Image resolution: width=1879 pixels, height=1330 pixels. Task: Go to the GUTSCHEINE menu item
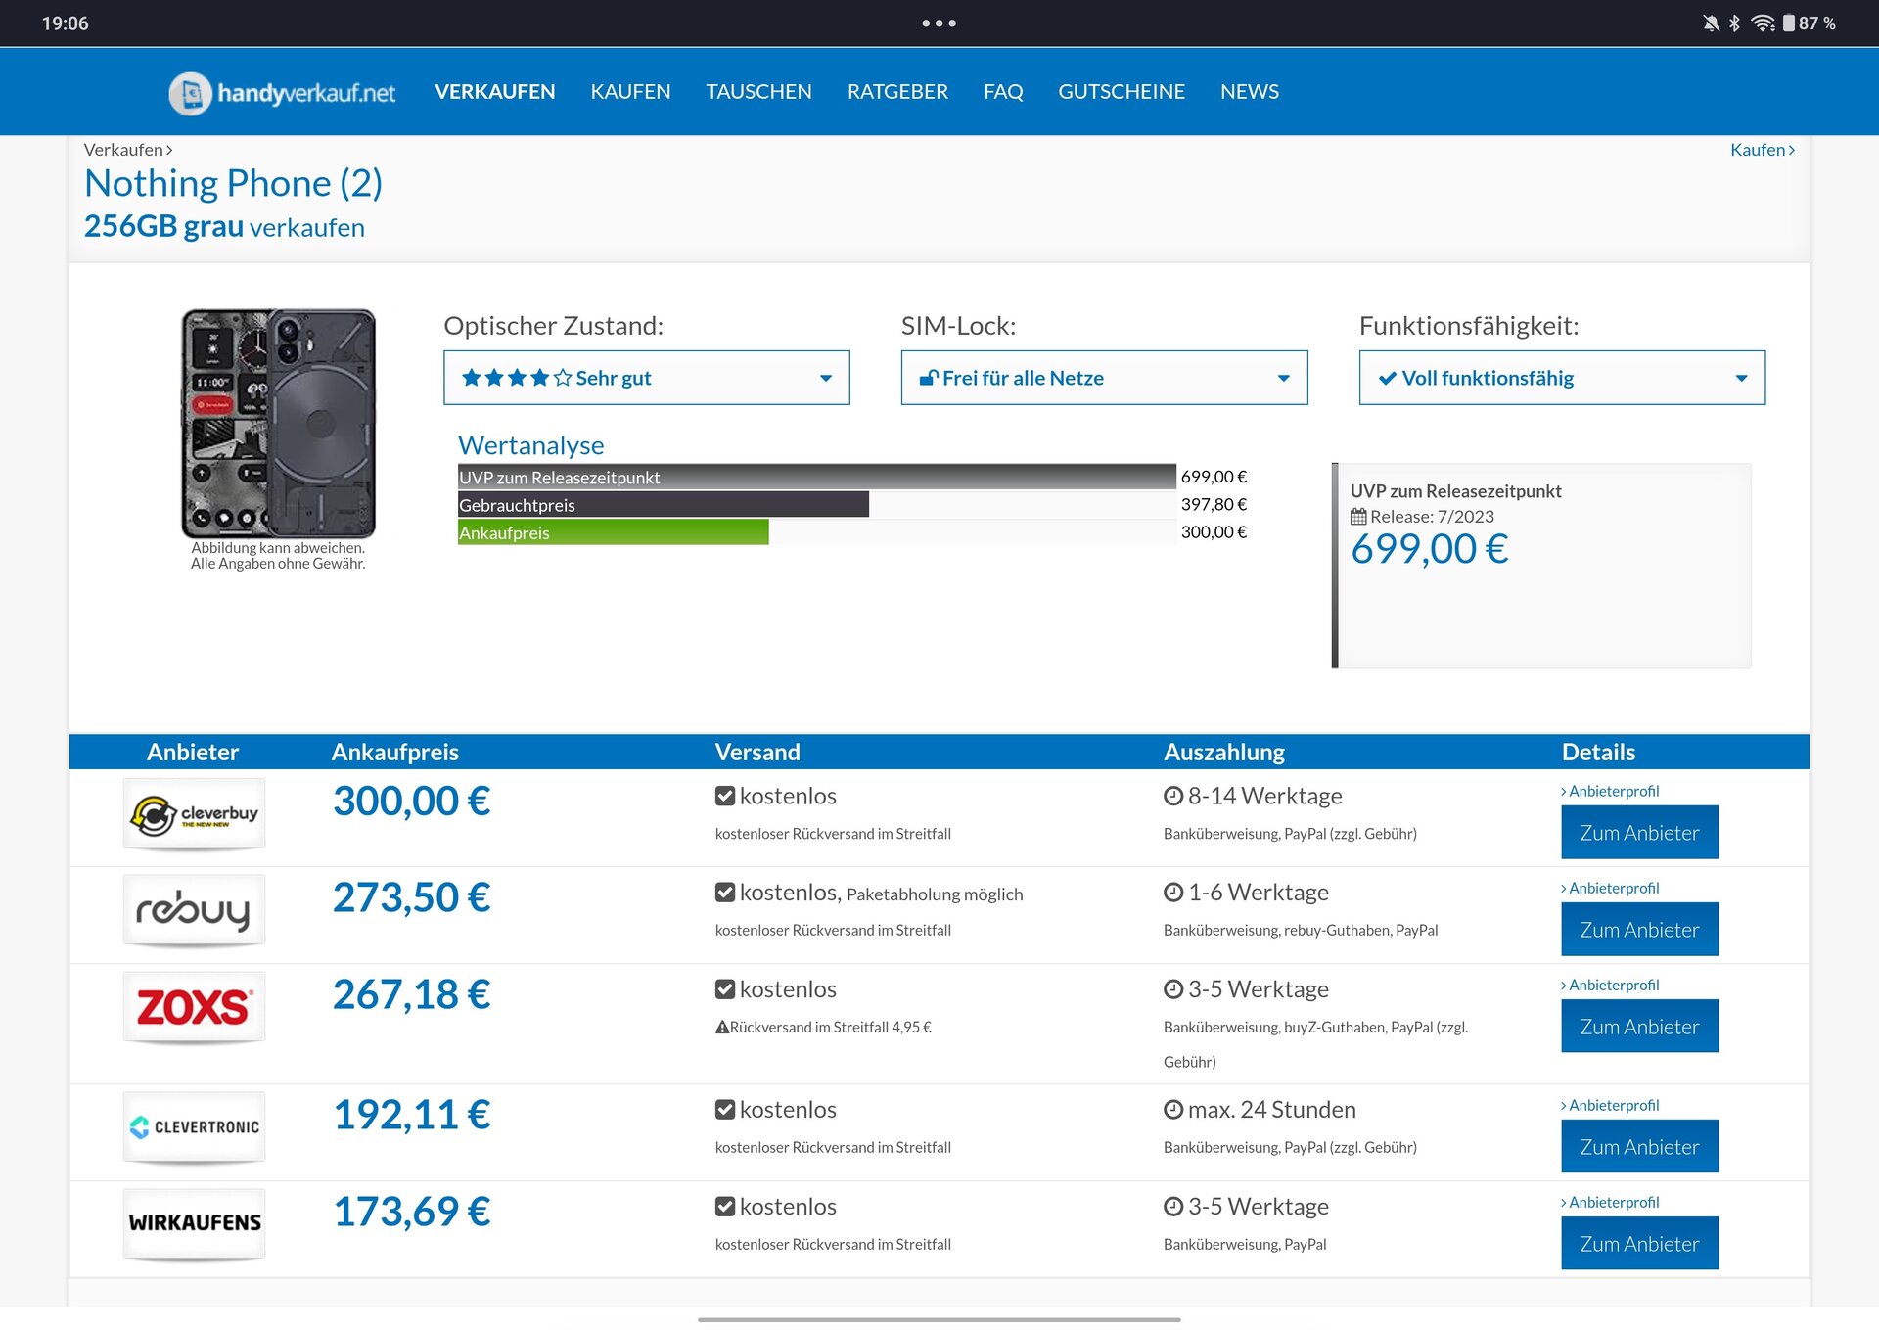click(x=1121, y=92)
